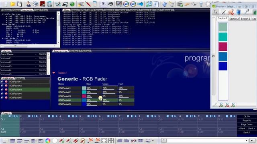Click the IDLE icon in the bottom toolbar
The width and height of the screenshot is (257, 144).
point(134,140)
